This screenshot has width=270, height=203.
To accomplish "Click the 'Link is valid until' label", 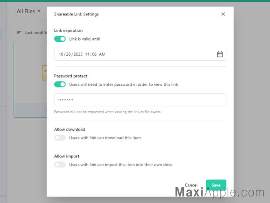I will tap(84, 39).
